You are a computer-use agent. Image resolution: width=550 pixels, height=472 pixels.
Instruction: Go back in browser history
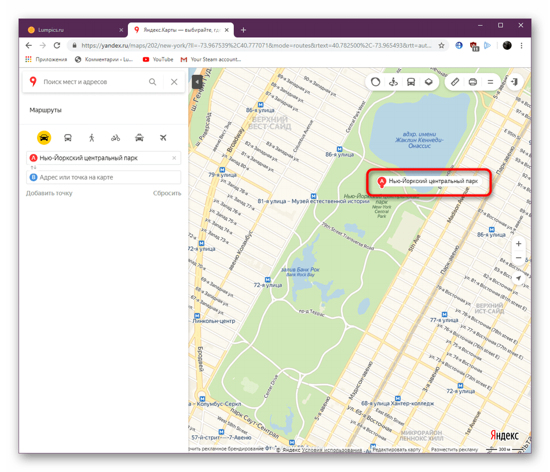(29, 46)
